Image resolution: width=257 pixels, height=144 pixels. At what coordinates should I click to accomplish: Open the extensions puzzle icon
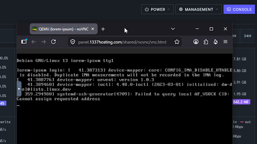(x=206, y=42)
